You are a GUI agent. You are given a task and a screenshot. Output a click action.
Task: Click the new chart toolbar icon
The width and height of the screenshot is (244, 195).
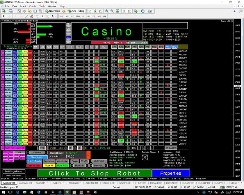pos(3,11)
